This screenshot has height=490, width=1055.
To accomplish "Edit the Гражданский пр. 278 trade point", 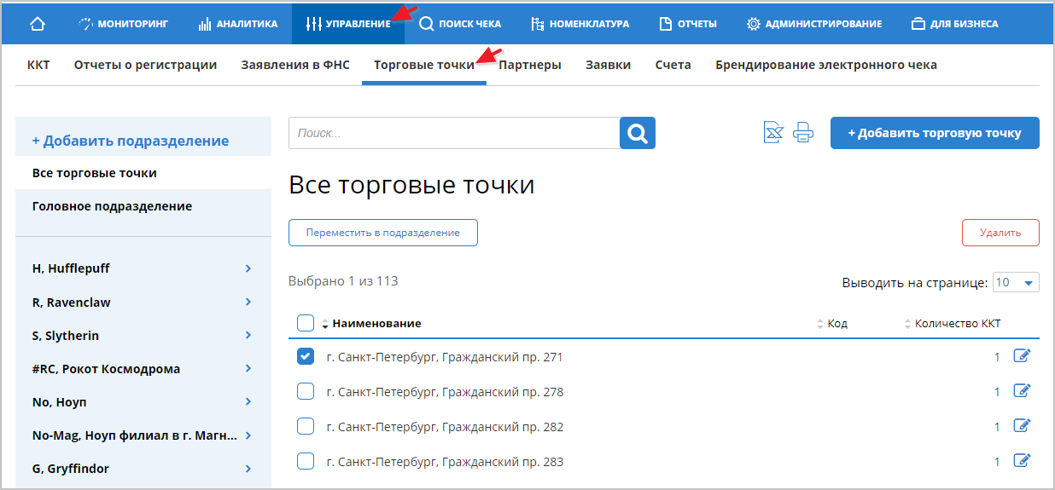I will [1022, 391].
